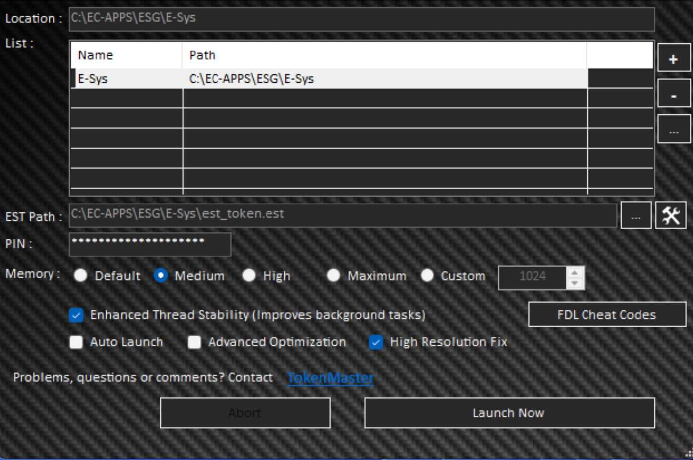Viewport: 693px width, 460px height.
Task: Open FDL Cheat Codes
Action: 607,314
